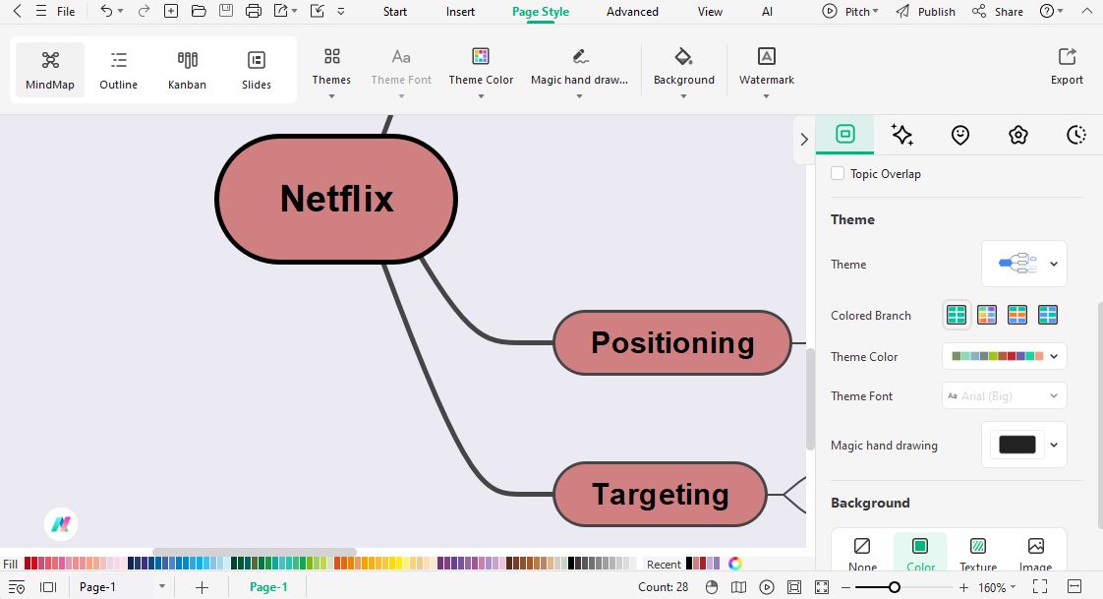Image resolution: width=1103 pixels, height=599 pixels.
Task: Open the File menu
Action: [x=66, y=11]
